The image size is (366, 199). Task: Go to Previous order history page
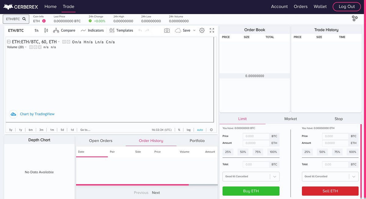141,193
